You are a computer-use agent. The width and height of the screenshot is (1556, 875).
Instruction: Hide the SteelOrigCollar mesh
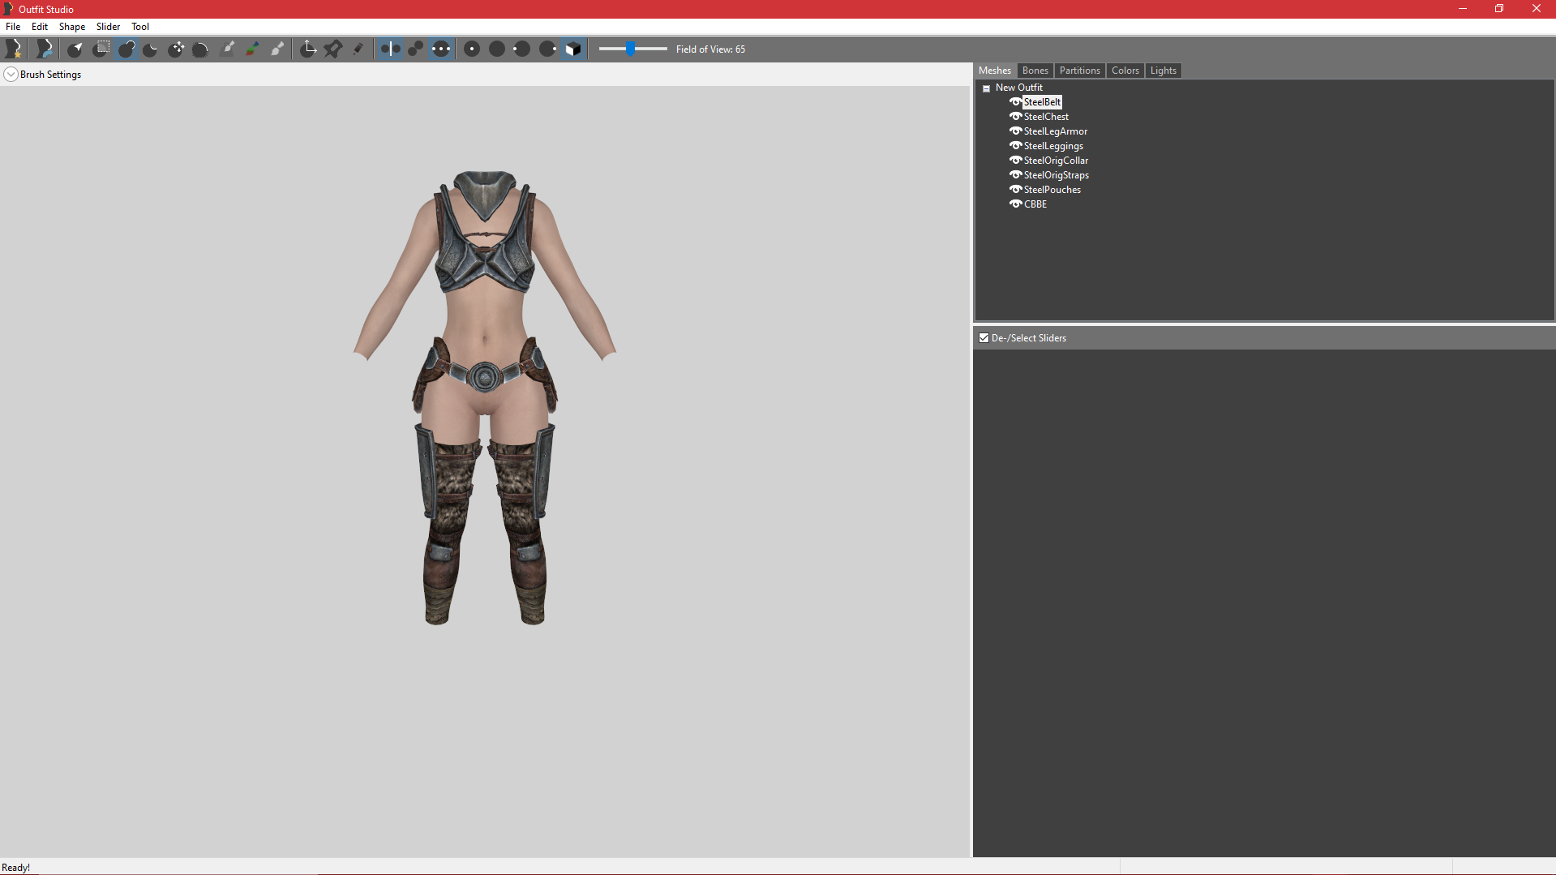tap(1015, 161)
